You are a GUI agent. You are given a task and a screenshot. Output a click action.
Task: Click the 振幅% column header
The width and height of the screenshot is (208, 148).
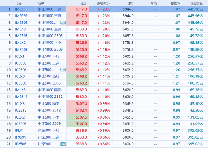[175, 3]
